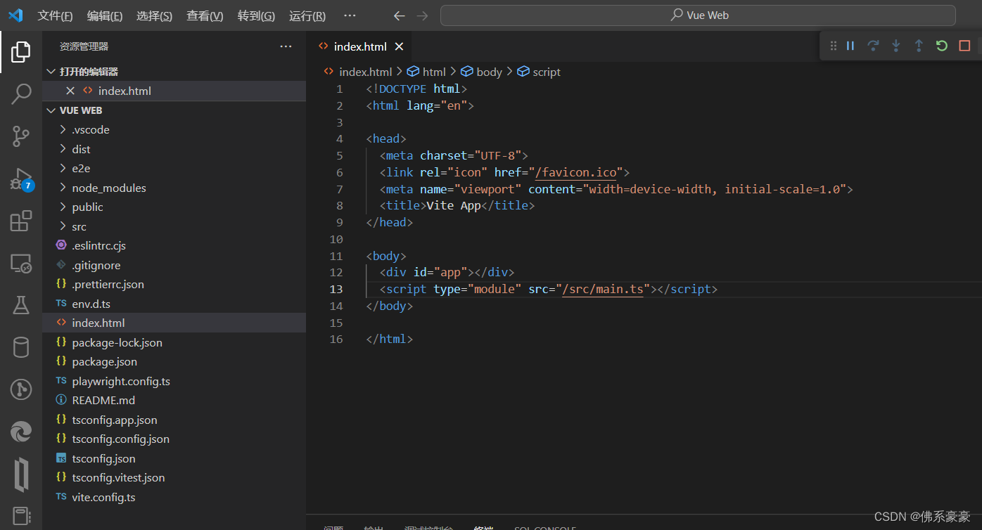Go forward with the navigation arrow
The height and width of the screenshot is (530, 982).
pyautogui.click(x=422, y=15)
